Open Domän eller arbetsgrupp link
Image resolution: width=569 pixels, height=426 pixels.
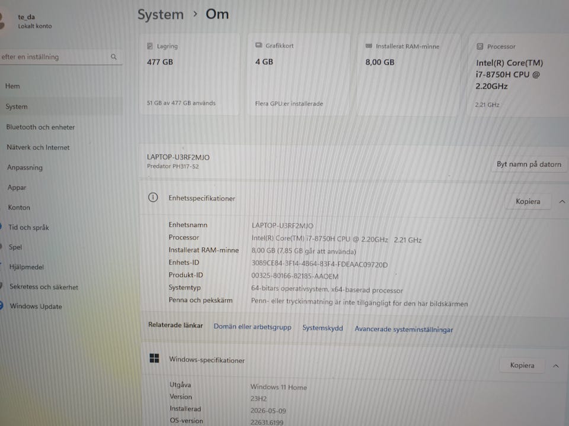pos(252,327)
